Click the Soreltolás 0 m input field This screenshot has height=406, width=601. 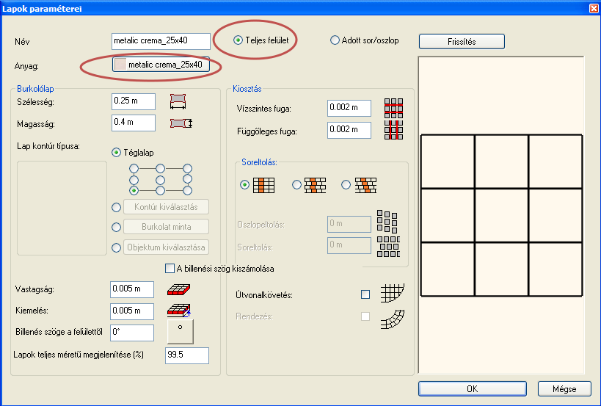pyautogui.click(x=349, y=245)
